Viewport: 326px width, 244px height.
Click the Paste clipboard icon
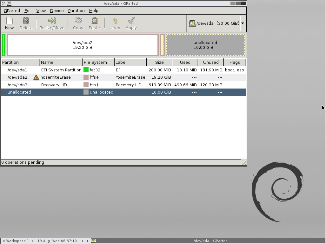point(94,21)
